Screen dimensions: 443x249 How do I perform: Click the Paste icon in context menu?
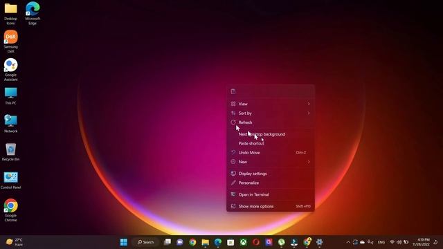click(233, 91)
